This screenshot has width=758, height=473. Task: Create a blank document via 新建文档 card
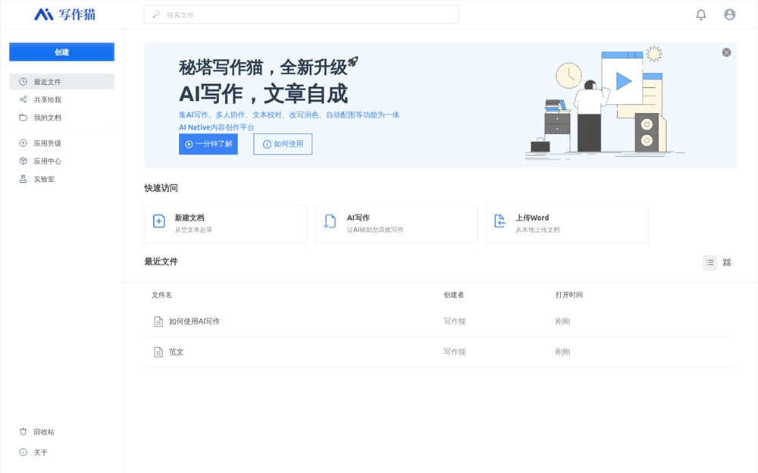[x=225, y=224]
